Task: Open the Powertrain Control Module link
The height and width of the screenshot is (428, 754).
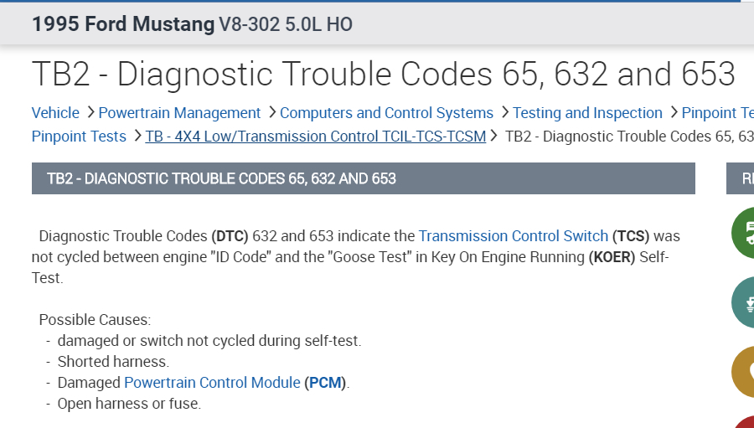Action: 212,383
